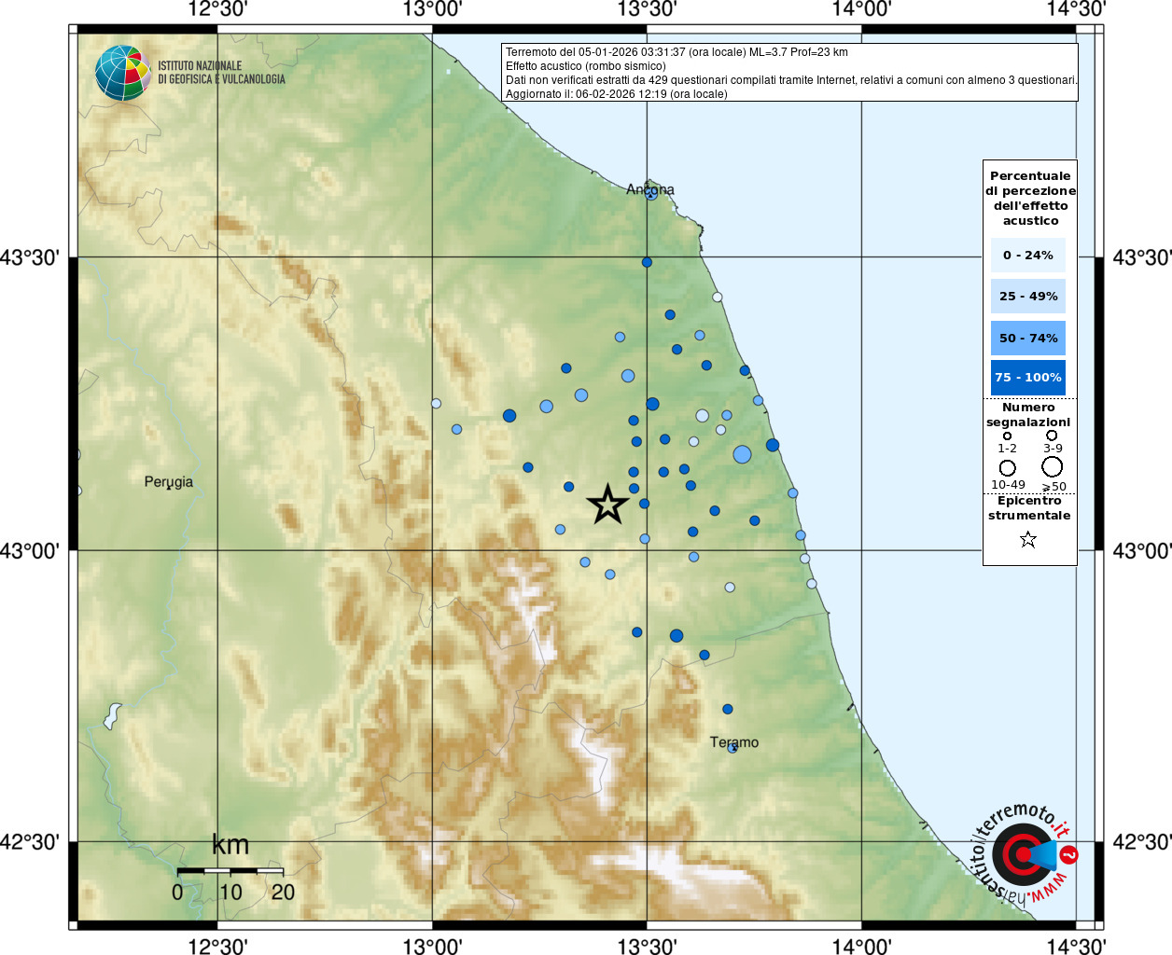
Task: Pick the 50 - 74% legend swatch
Action: 1027,338
